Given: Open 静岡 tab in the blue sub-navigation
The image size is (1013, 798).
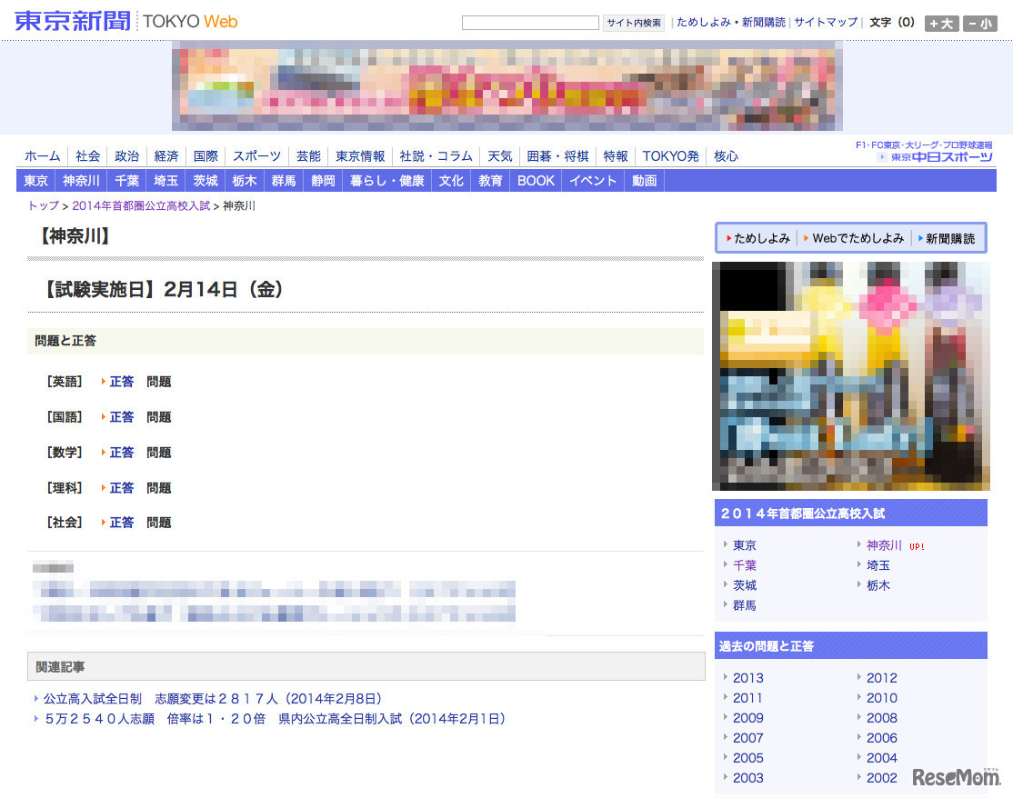Looking at the screenshot, I should pyautogui.click(x=323, y=181).
